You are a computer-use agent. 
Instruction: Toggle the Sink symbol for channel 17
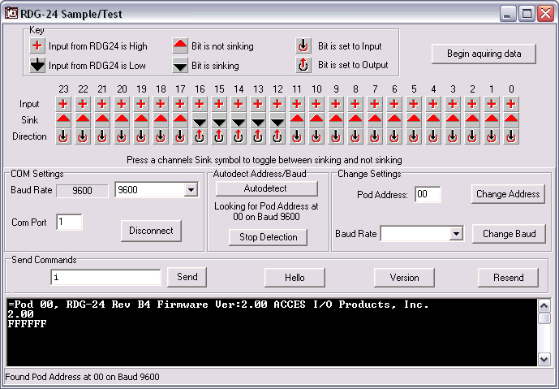click(x=180, y=120)
